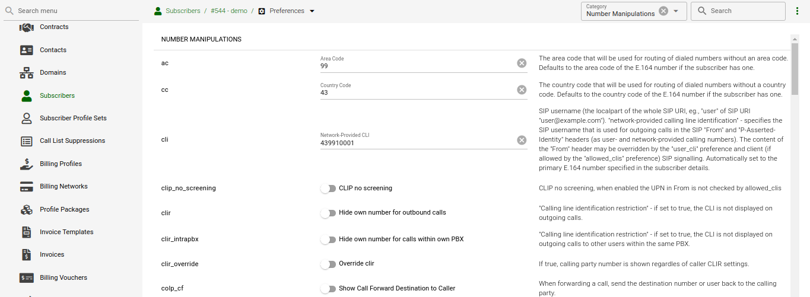This screenshot has height=297, width=810.
Task: Click the Billing Profiles hand-dollar icon
Action: (26, 164)
